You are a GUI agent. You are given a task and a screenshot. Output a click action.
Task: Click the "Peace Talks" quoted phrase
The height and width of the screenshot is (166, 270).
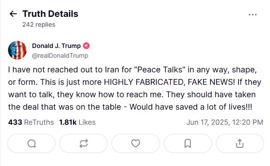160,70
